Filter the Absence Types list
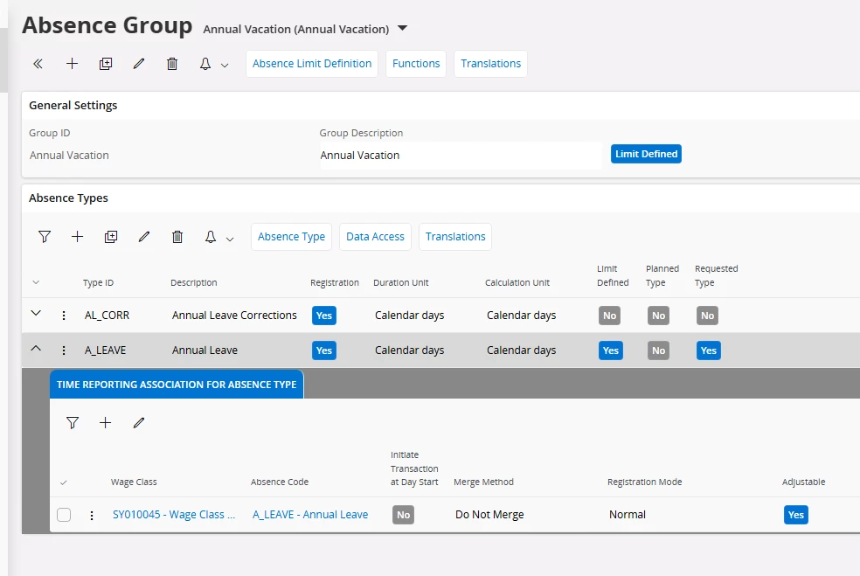Image resolution: width=860 pixels, height=576 pixels. [45, 237]
